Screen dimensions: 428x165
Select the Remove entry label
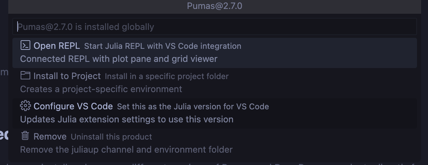(x=50, y=136)
